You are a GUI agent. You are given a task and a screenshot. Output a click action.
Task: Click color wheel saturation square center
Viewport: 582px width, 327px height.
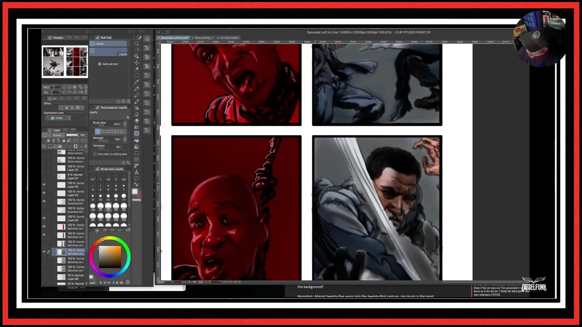[x=110, y=257]
